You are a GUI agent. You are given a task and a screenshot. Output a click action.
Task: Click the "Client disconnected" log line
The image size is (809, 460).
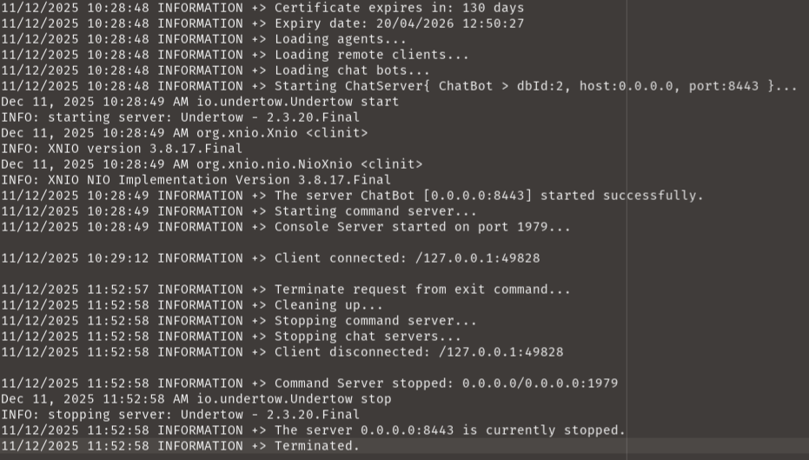(419, 352)
